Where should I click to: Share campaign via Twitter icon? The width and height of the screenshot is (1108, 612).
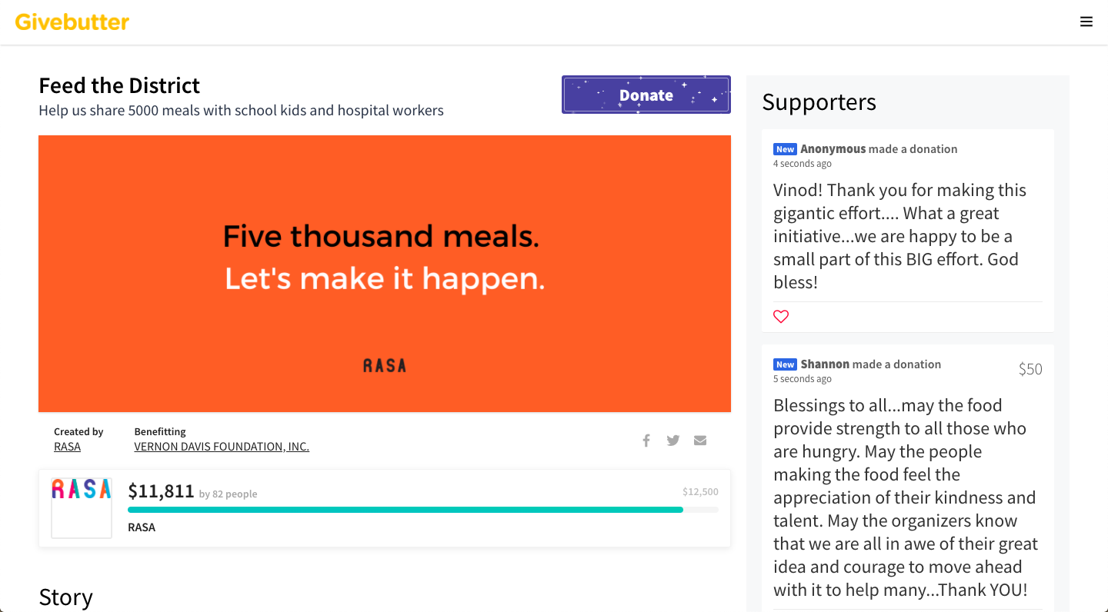pyautogui.click(x=673, y=441)
